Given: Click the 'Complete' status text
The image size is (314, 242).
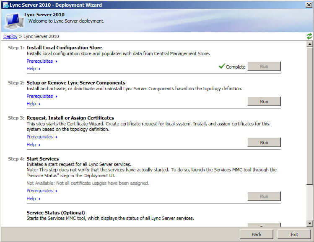Looking at the screenshot, I should (236, 67).
